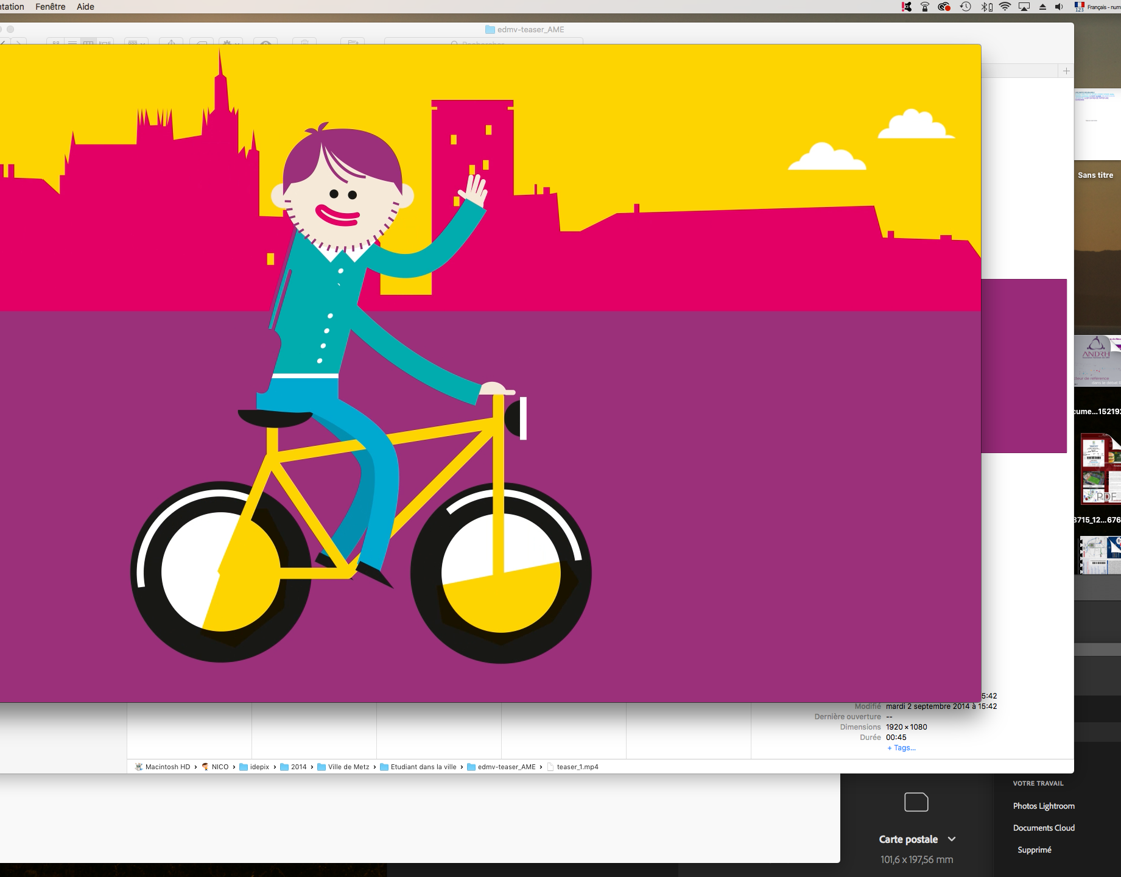
Task: Open the Fenêtre menu
Action: coord(50,7)
